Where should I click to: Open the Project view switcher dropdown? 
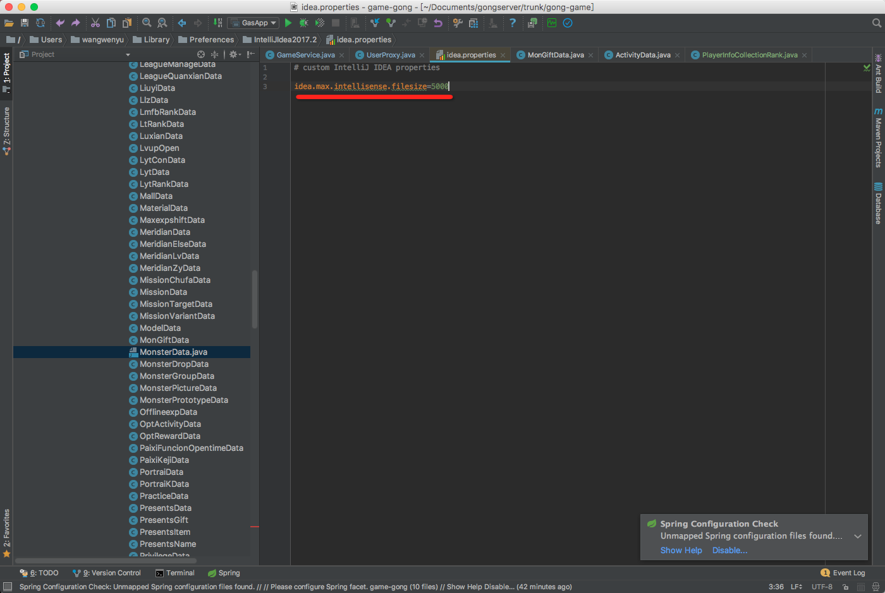pos(128,54)
